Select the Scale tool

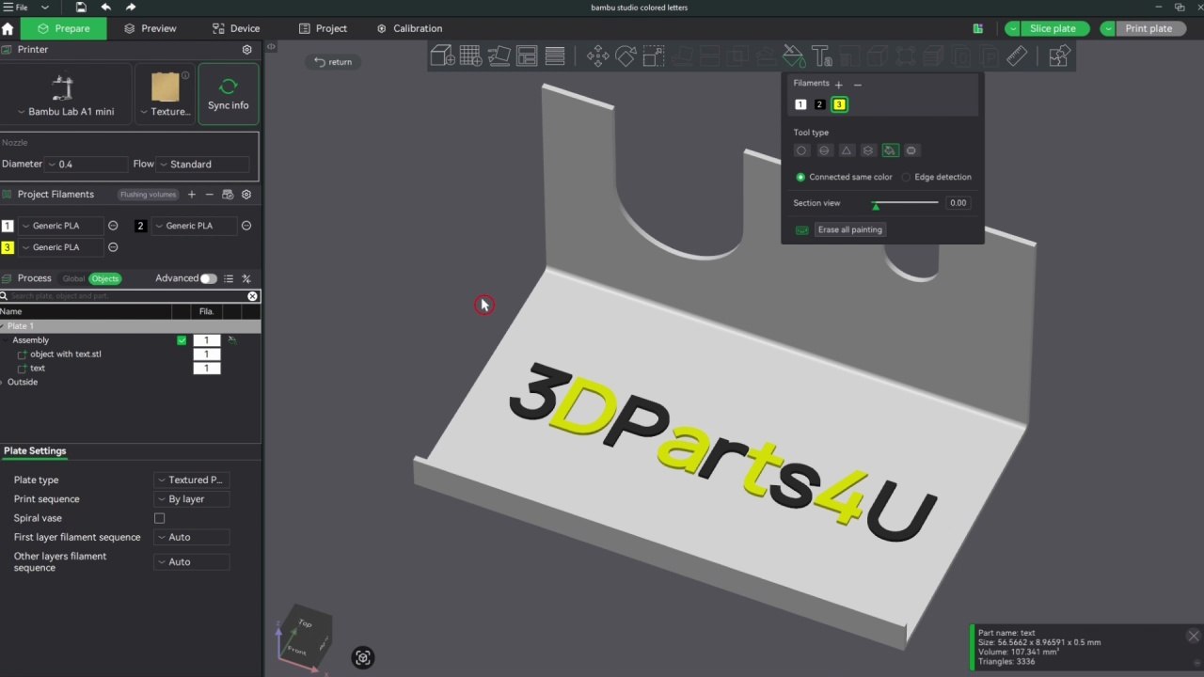654,56
